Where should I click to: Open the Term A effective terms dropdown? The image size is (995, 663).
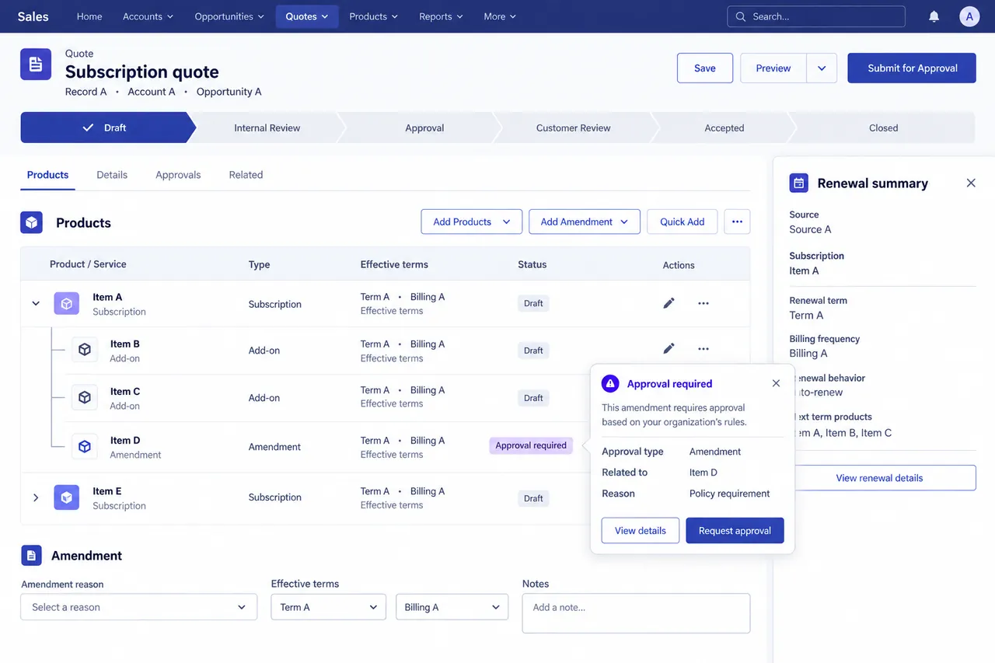329,607
